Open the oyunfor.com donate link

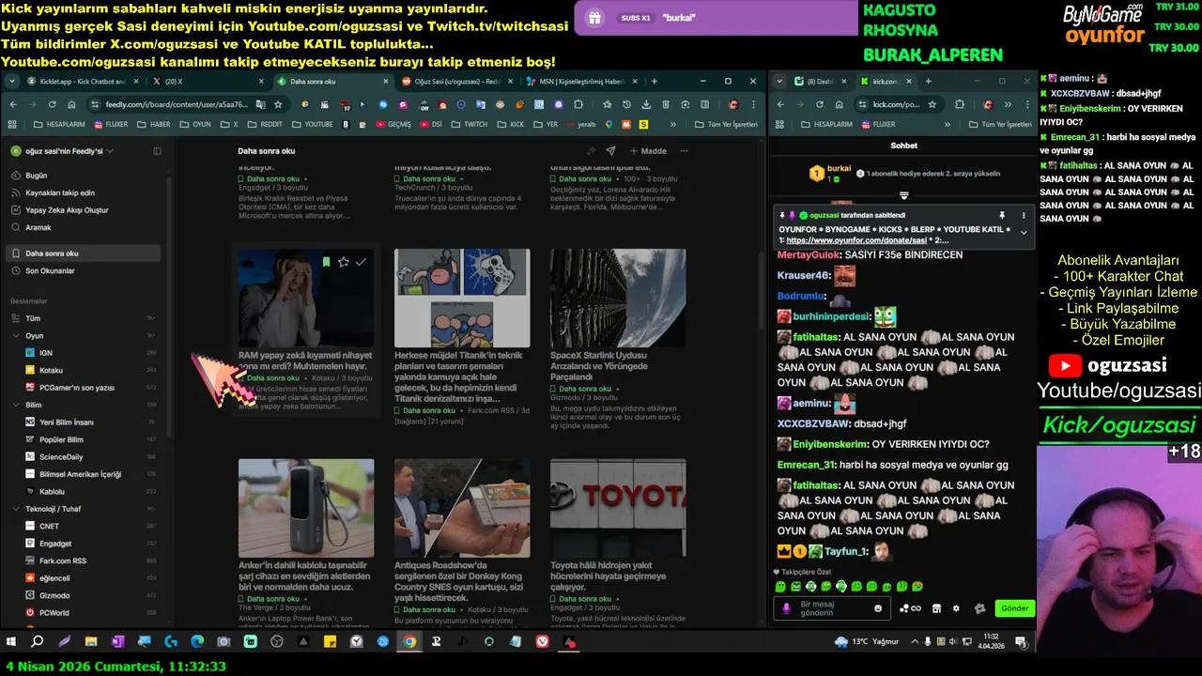click(x=856, y=240)
